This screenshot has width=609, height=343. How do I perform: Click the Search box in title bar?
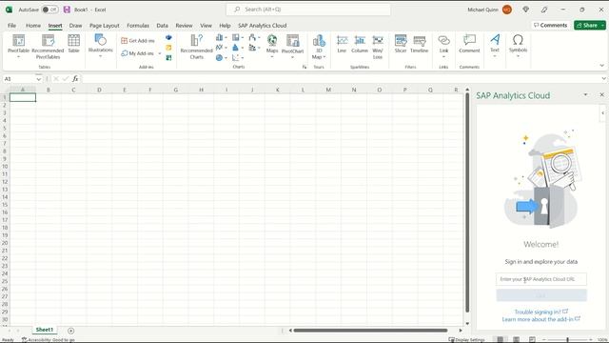308,10
